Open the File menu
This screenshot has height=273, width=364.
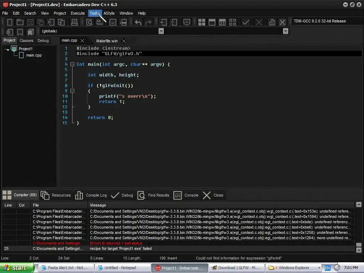pyautogui.click(x=5, y=13)
